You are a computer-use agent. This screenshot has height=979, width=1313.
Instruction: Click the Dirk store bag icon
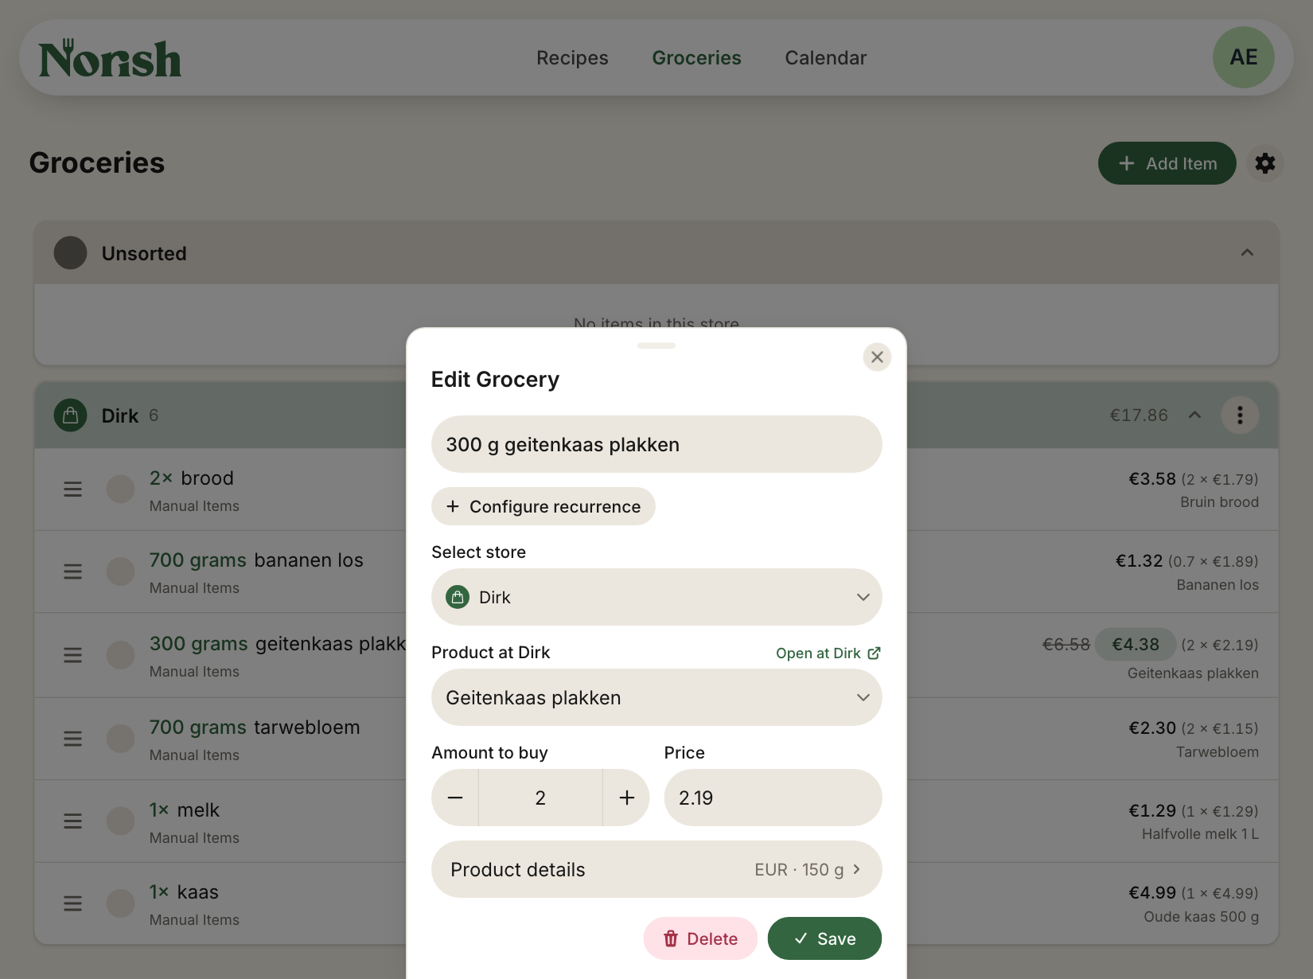coord(70,415)
